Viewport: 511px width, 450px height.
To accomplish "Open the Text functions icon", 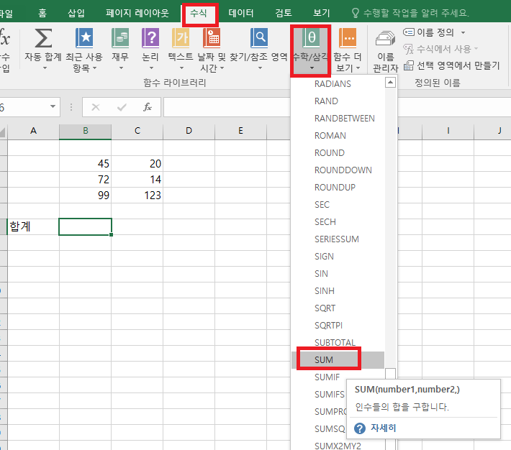I will [181, 38].
